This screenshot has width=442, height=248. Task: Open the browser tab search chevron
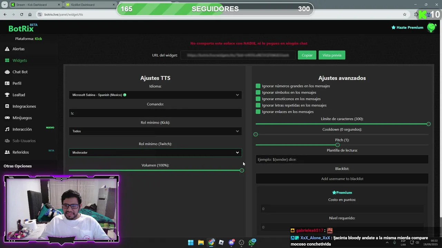4,5
